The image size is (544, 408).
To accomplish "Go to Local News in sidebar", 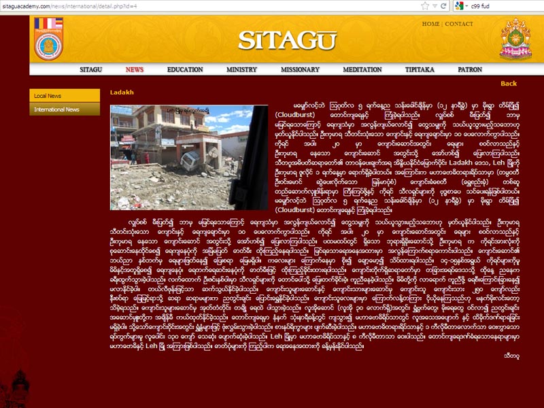I will tap(65, 95).
